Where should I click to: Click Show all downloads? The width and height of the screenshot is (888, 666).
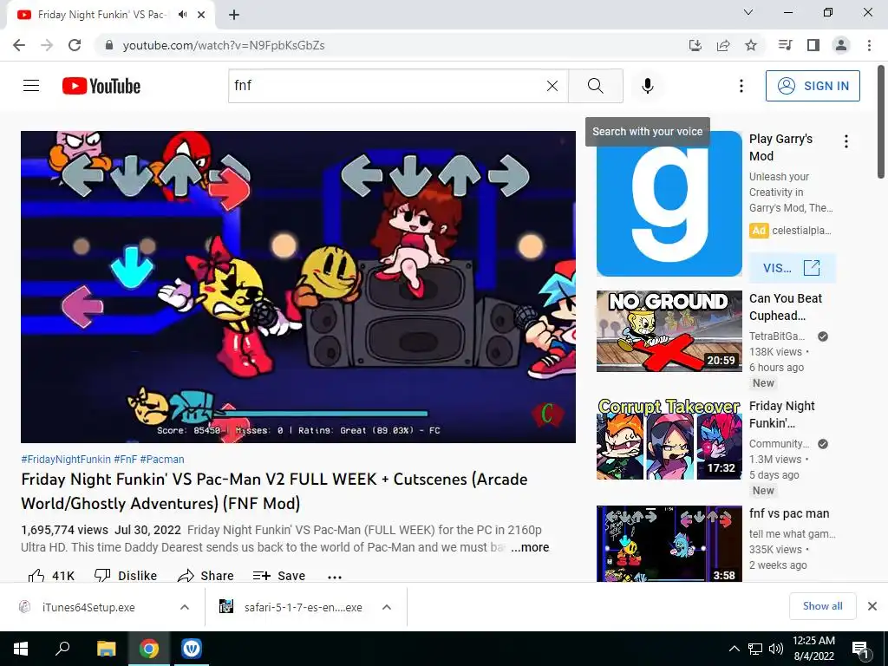click(822, 606)
